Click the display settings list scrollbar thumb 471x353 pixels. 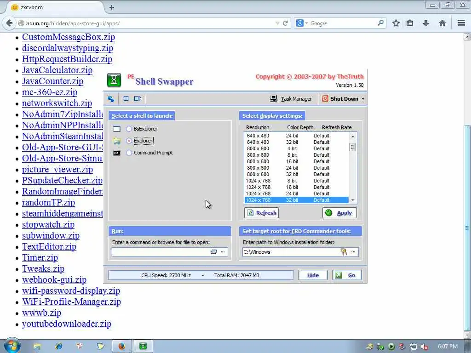353,147
